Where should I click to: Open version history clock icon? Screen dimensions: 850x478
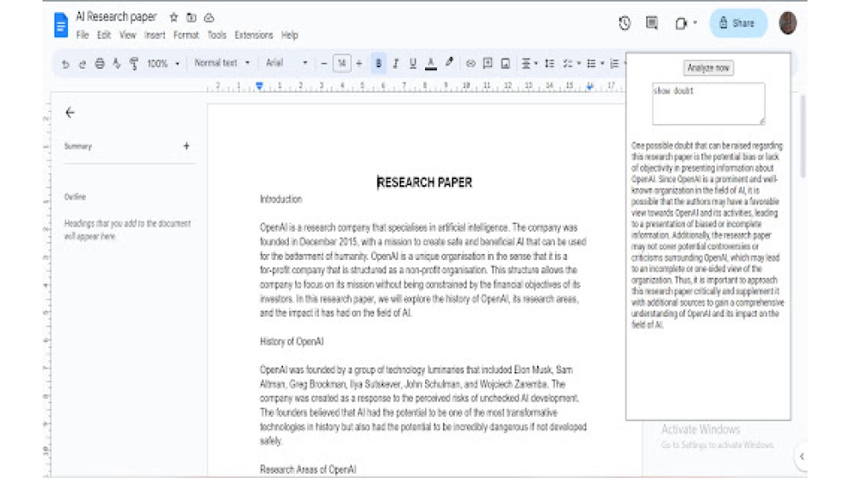pos(625,23)
